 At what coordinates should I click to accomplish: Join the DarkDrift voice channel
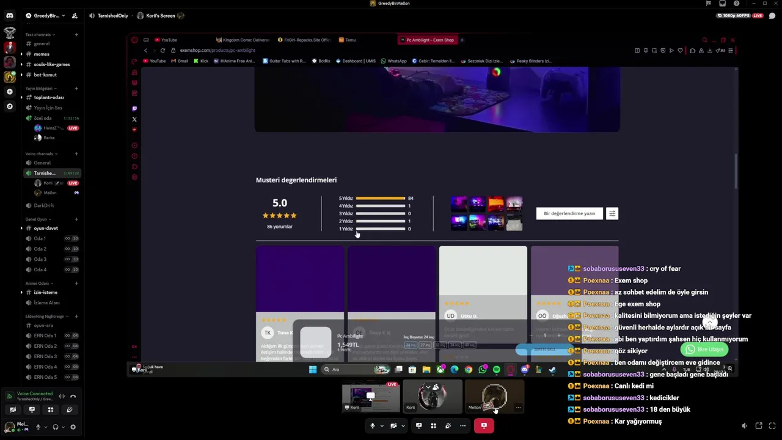click(51, 205)
